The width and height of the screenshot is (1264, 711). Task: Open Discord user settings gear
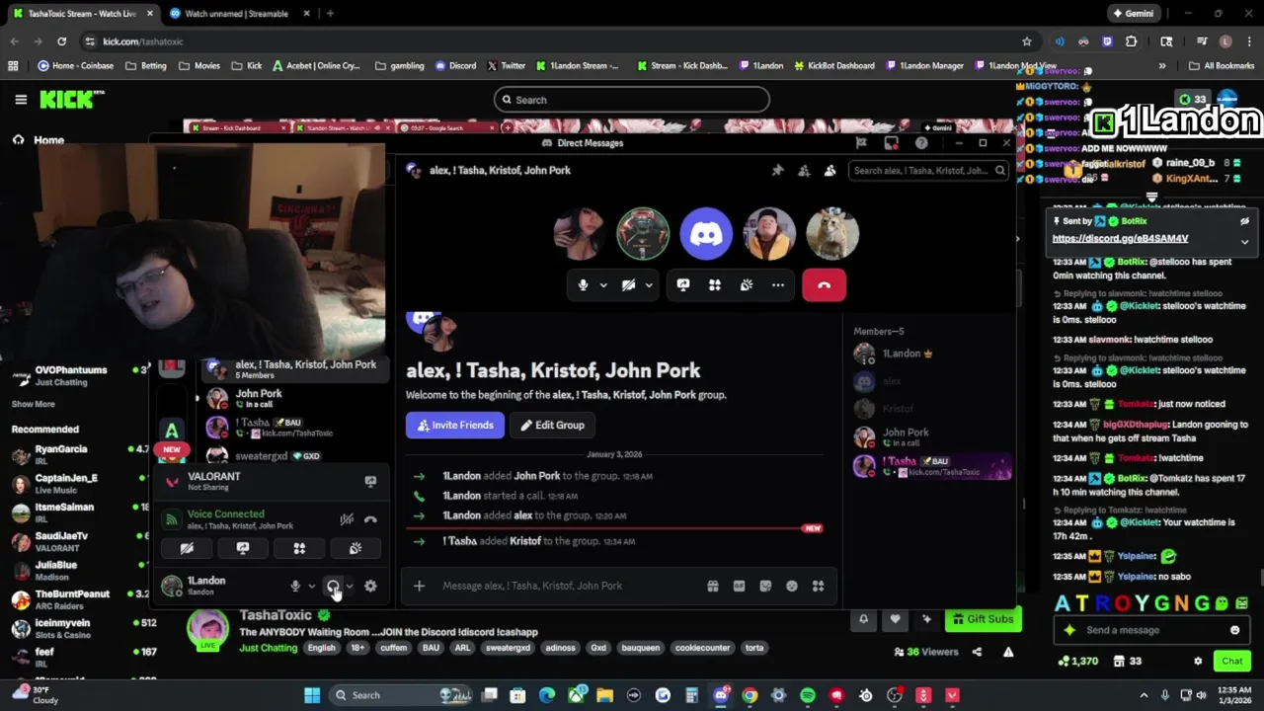(370, 587)
